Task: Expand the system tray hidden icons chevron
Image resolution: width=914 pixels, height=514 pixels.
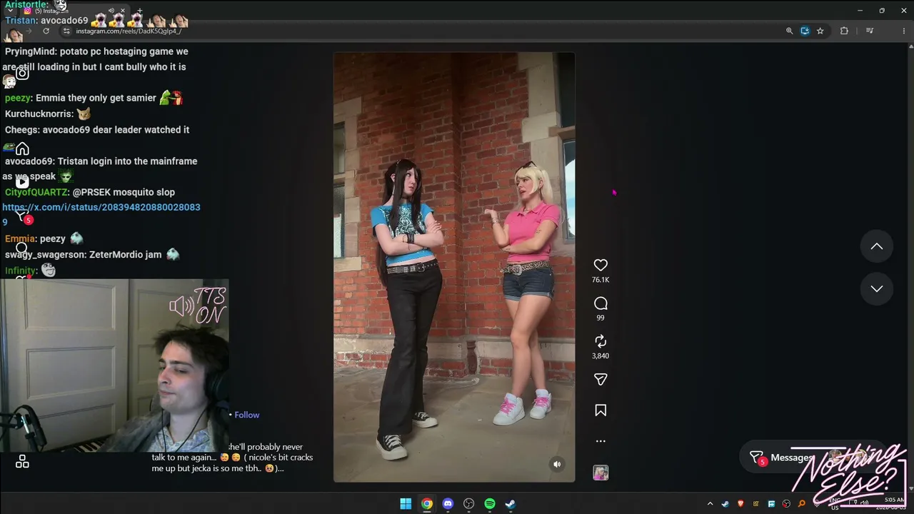Action: [710, 504]
